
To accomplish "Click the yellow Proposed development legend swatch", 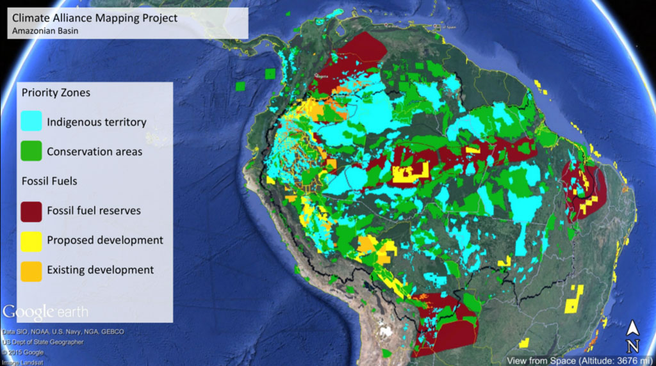I will [31, 241].
